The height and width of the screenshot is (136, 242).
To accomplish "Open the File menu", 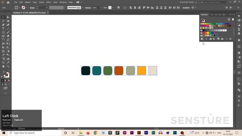I will point(16,2).
